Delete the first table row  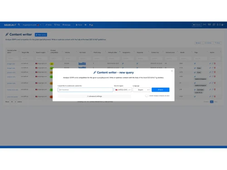[x=215, y=63]
